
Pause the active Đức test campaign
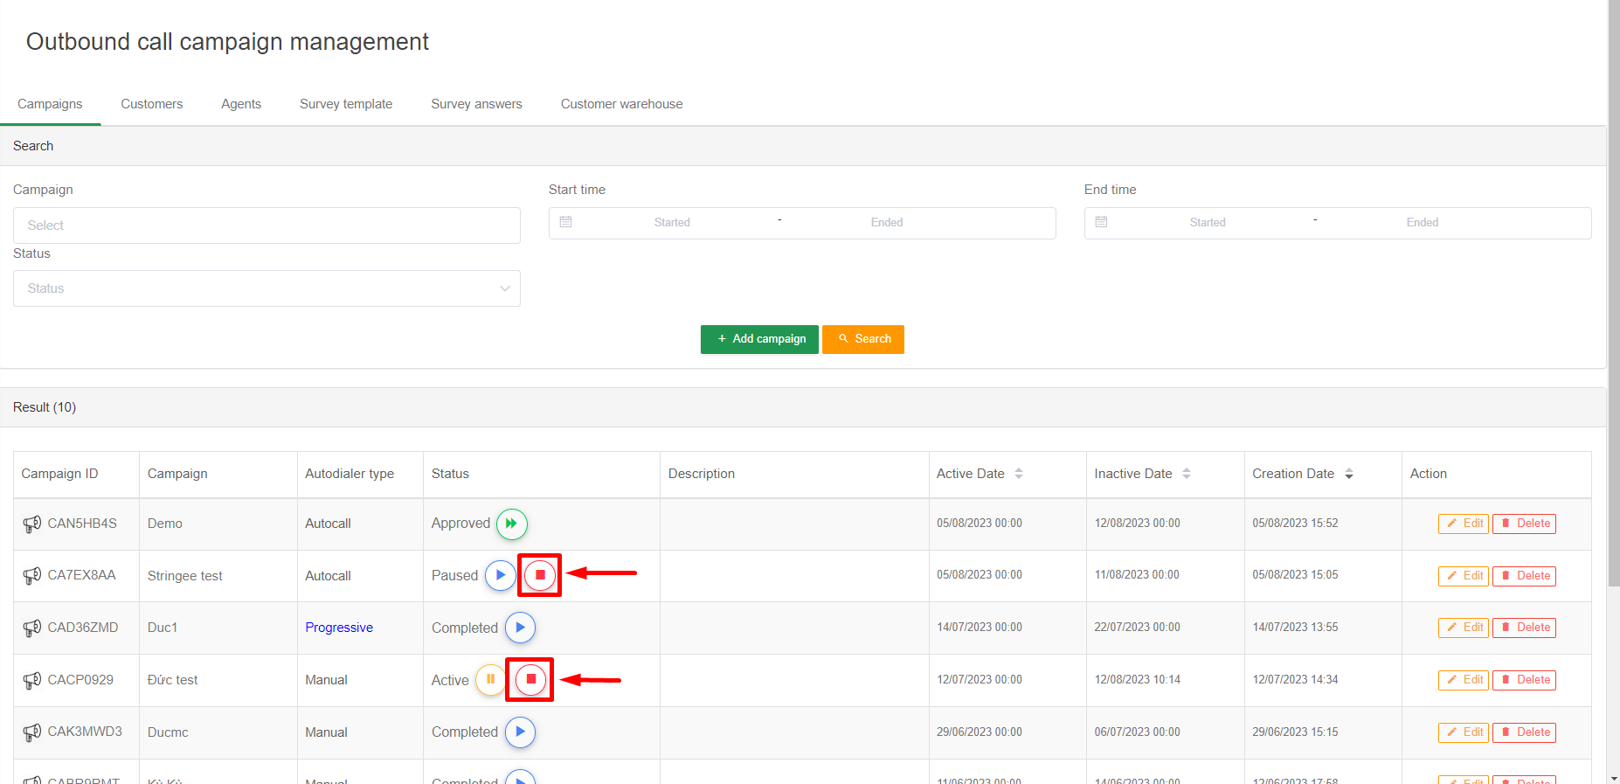coord(490,680)
